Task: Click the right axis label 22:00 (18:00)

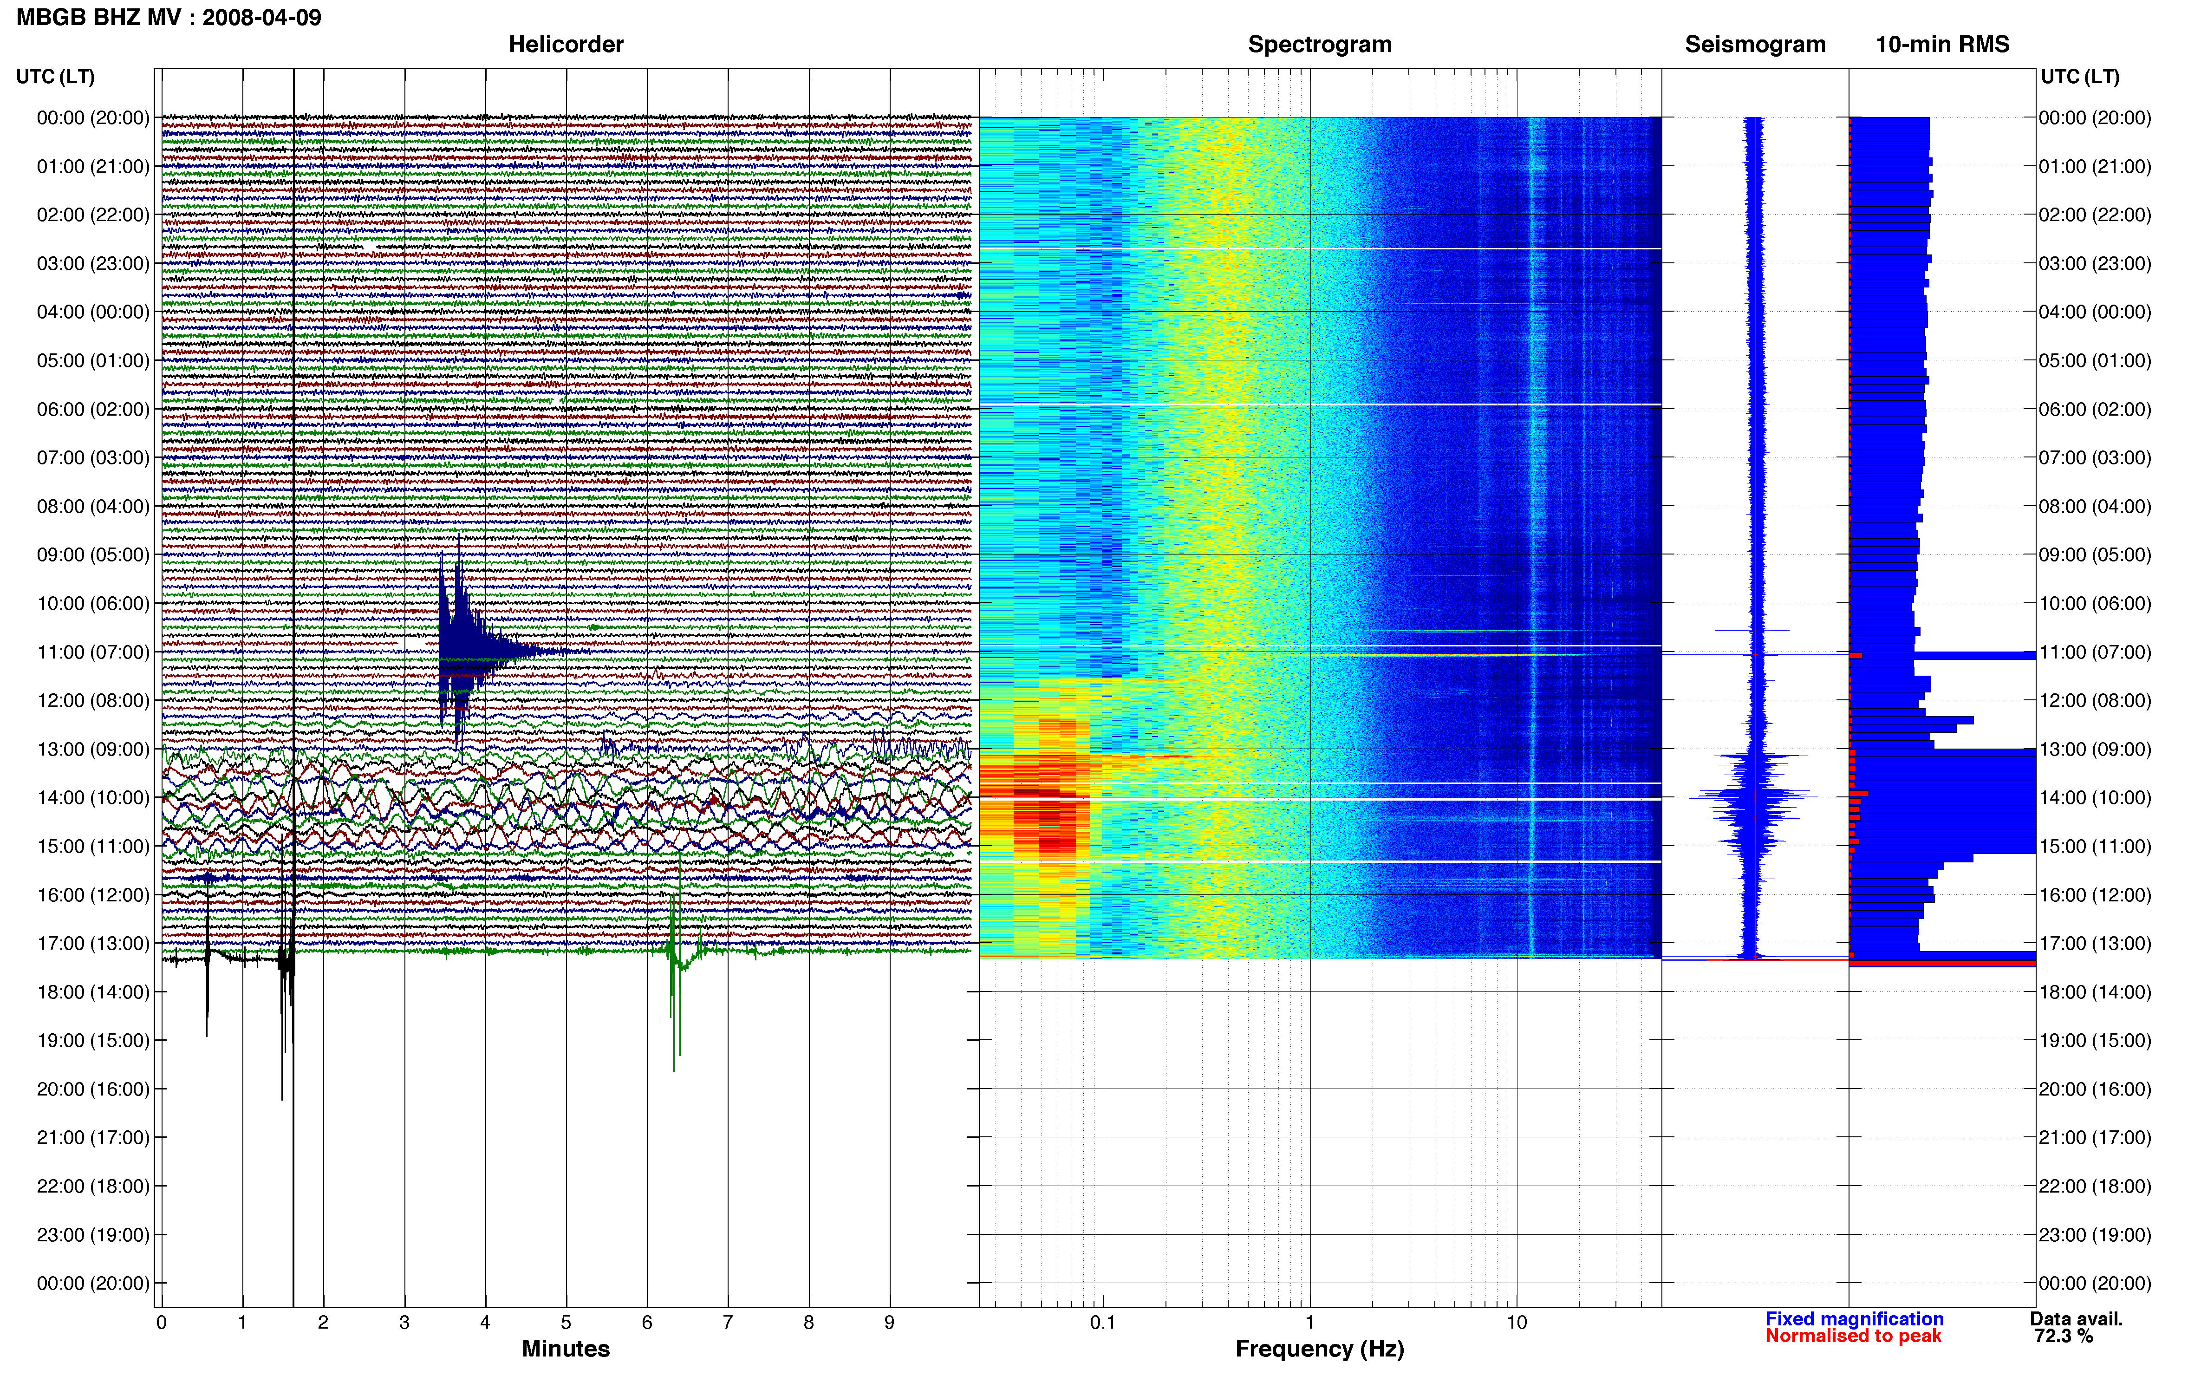Action: pos(2096,1187)
